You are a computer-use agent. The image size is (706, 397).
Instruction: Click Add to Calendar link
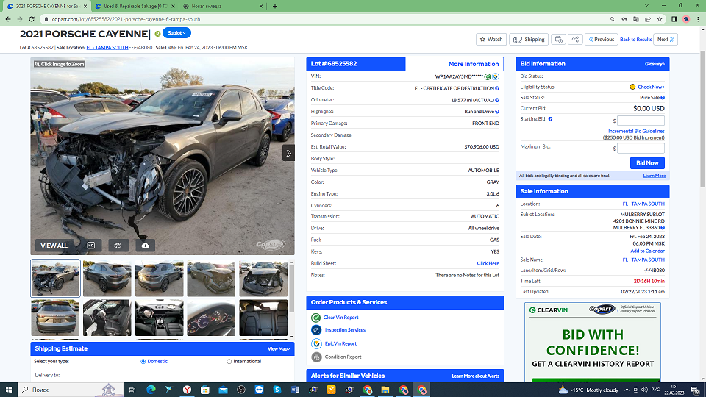pos(647,251)
